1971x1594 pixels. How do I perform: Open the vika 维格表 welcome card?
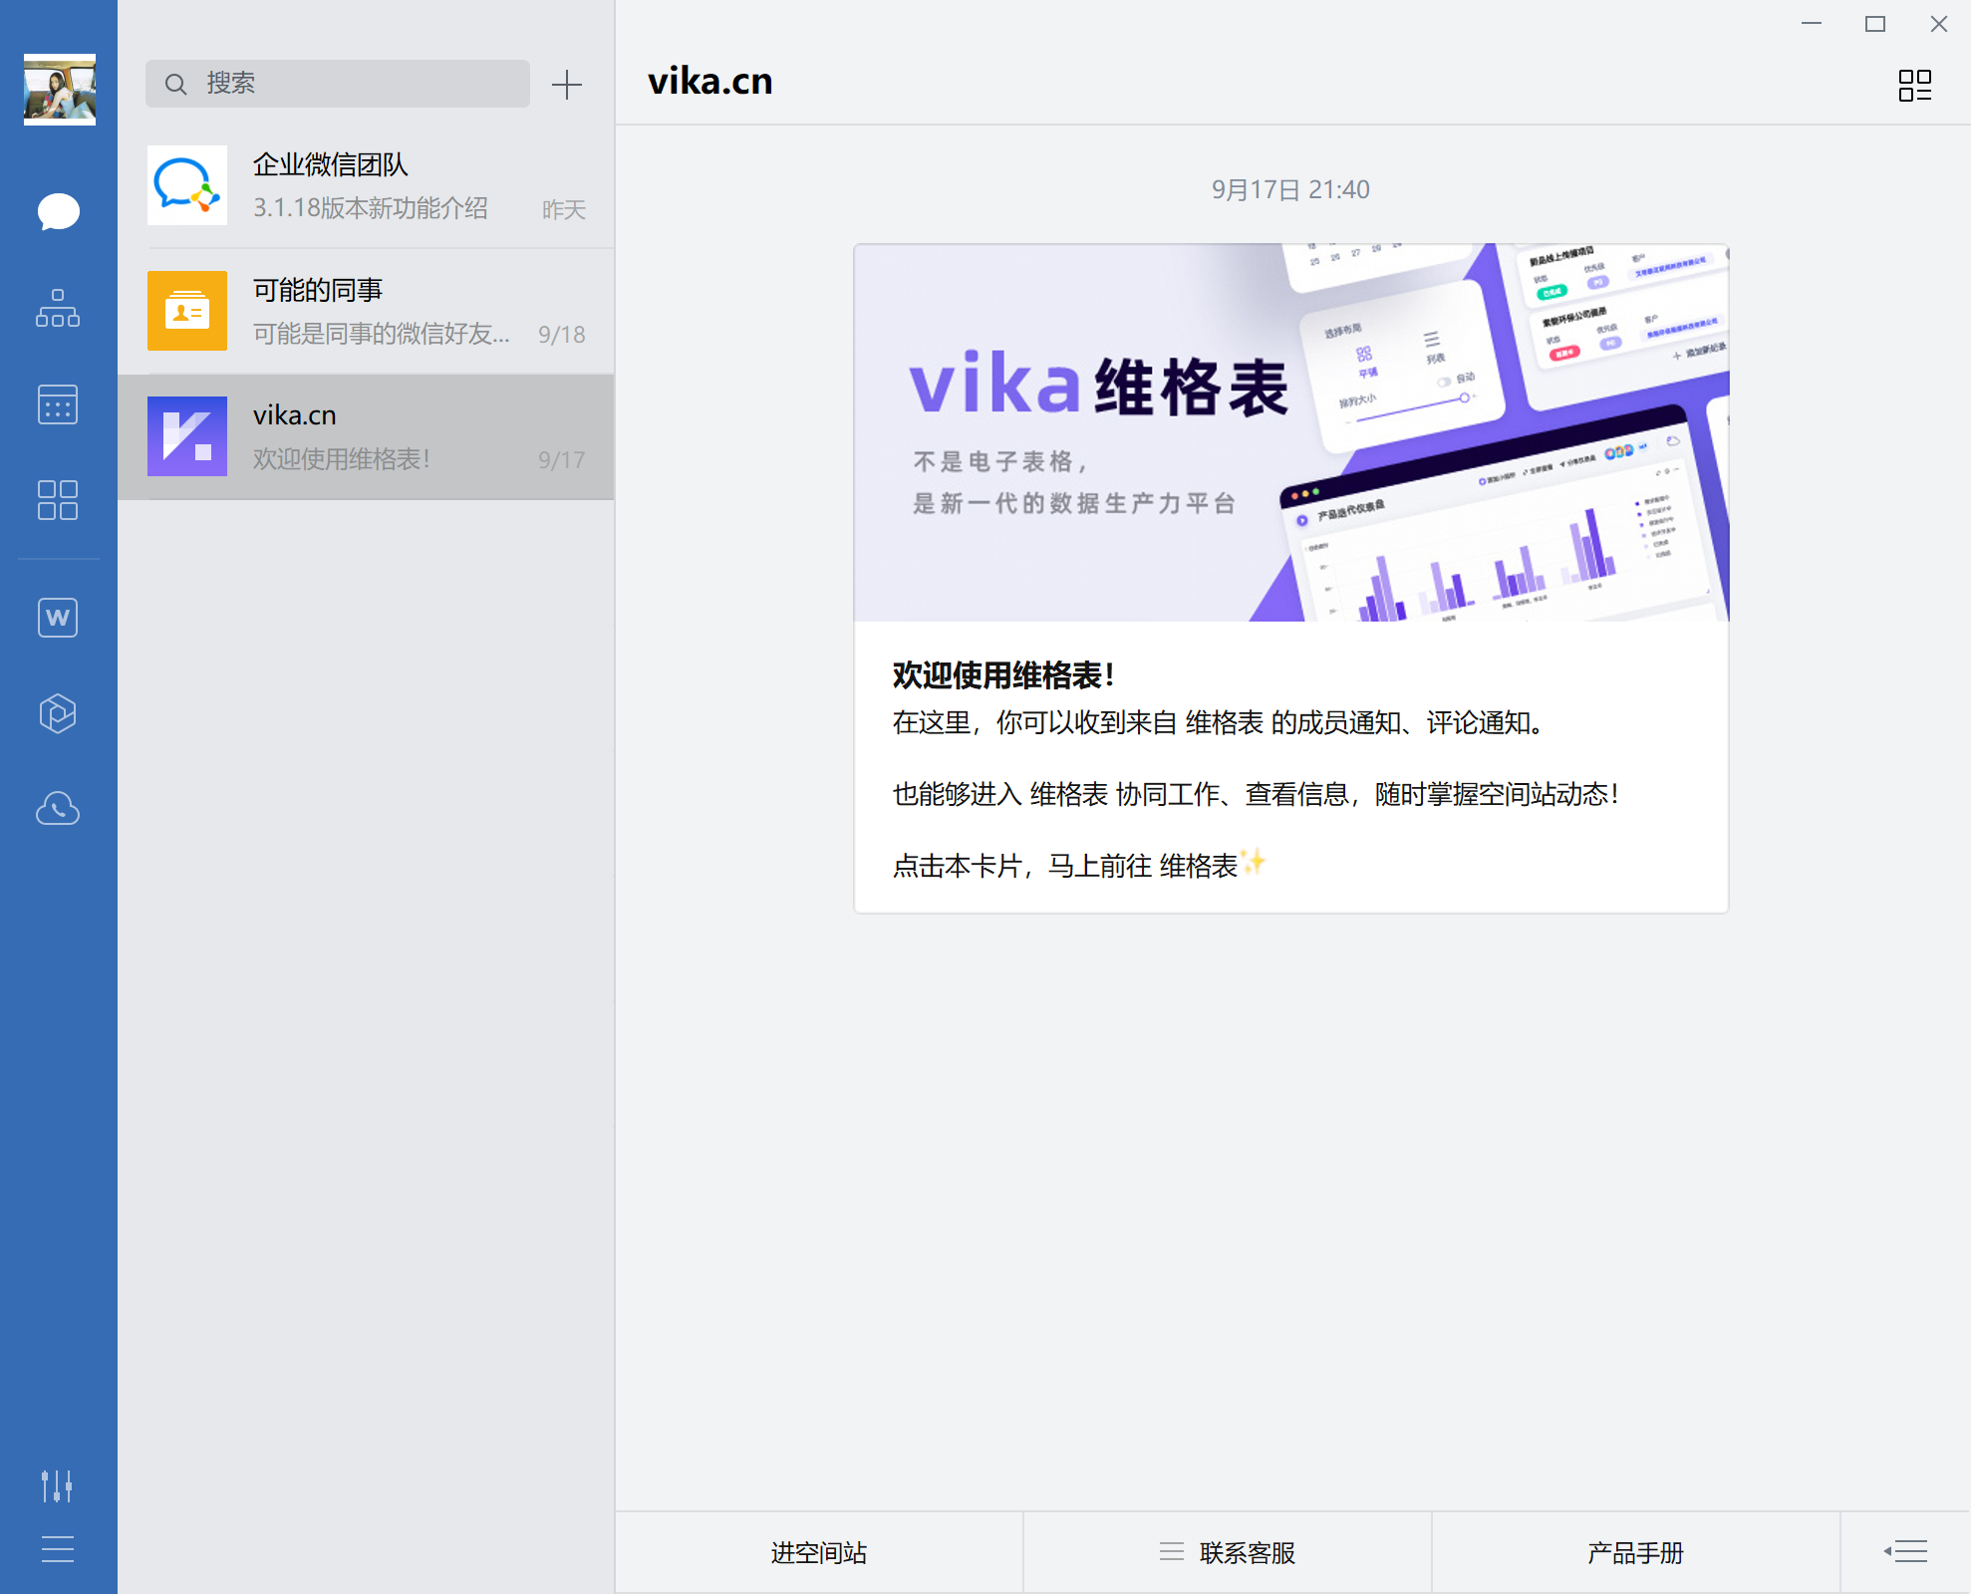(x=1290, y=578)
